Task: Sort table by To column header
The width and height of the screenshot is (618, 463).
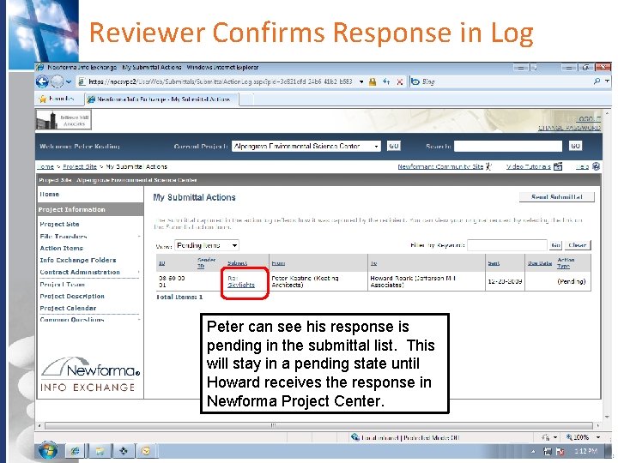Action: coord(373,263)
